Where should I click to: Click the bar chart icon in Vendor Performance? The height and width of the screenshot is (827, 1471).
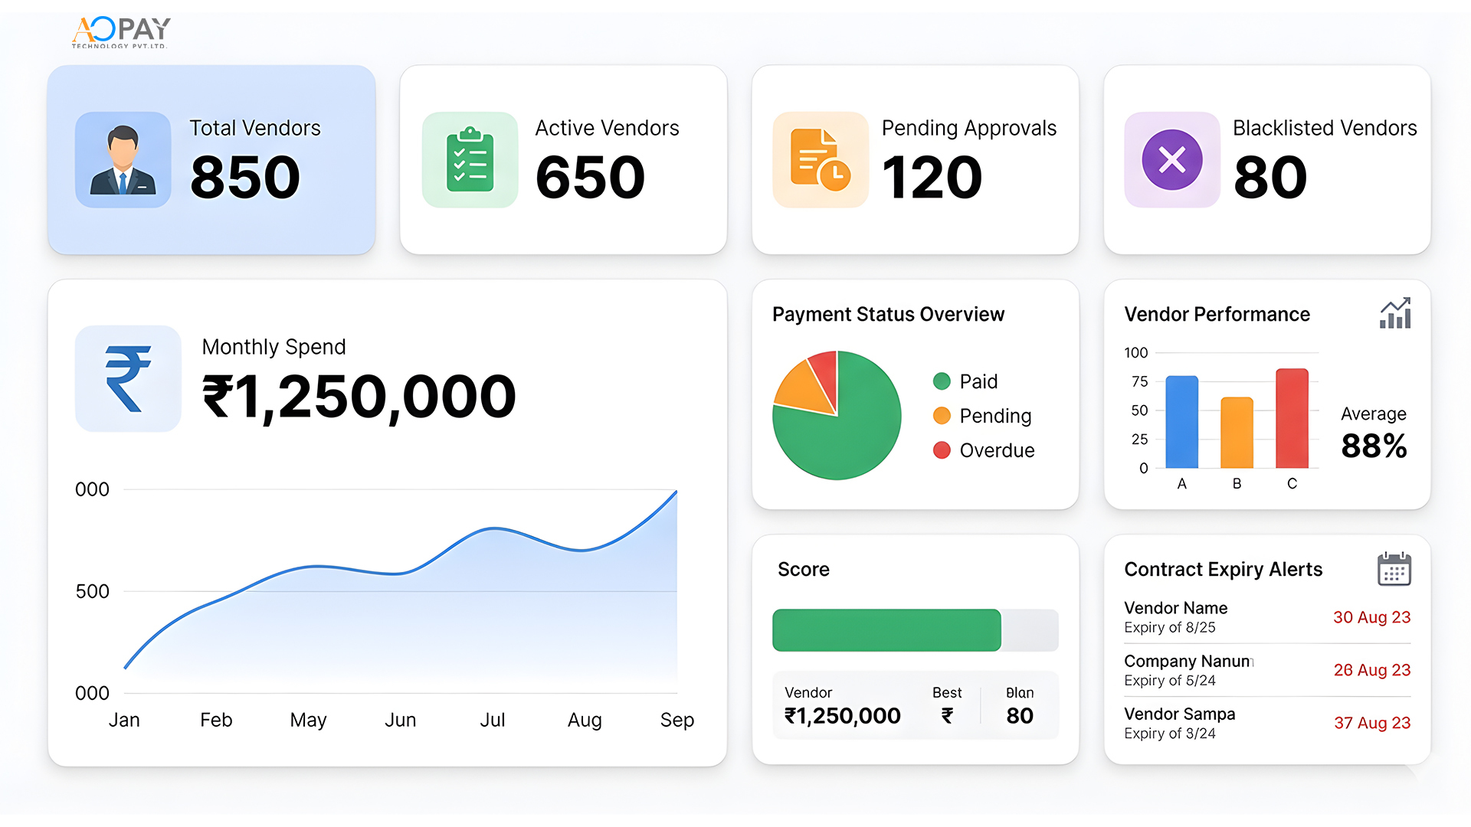[1395, 313]
